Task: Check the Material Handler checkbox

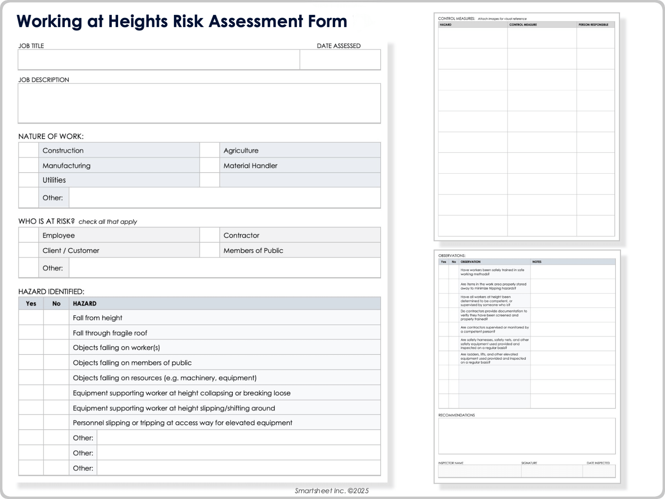Action: pyautogui.click(x=210, y=165)
